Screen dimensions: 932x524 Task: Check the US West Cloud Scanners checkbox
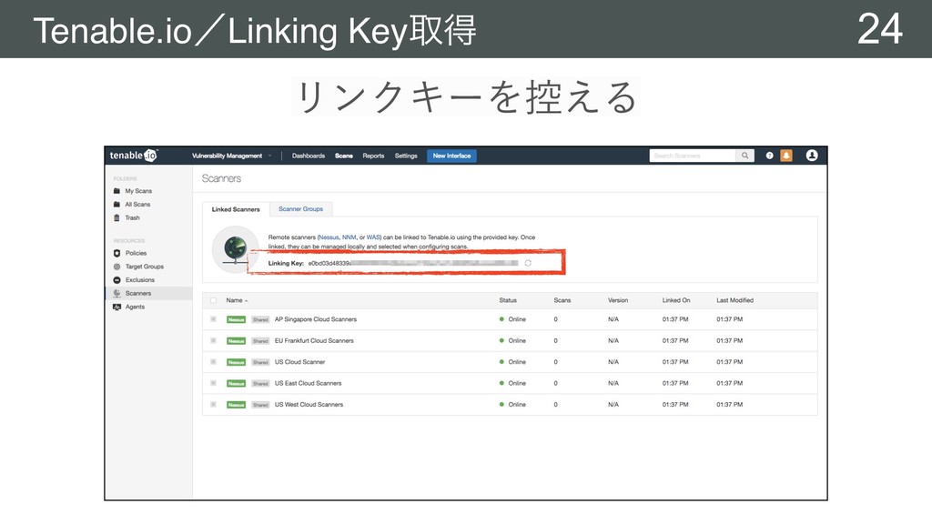(x=213, y=405)
